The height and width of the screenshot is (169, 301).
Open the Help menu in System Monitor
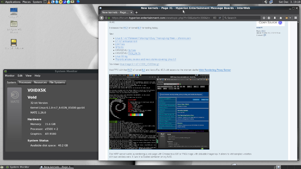(x=37, y=76)
